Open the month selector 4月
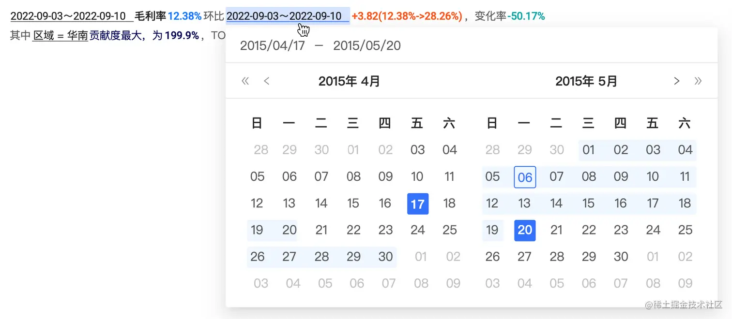This screenshot has width=732, height=319. point(370,81)
